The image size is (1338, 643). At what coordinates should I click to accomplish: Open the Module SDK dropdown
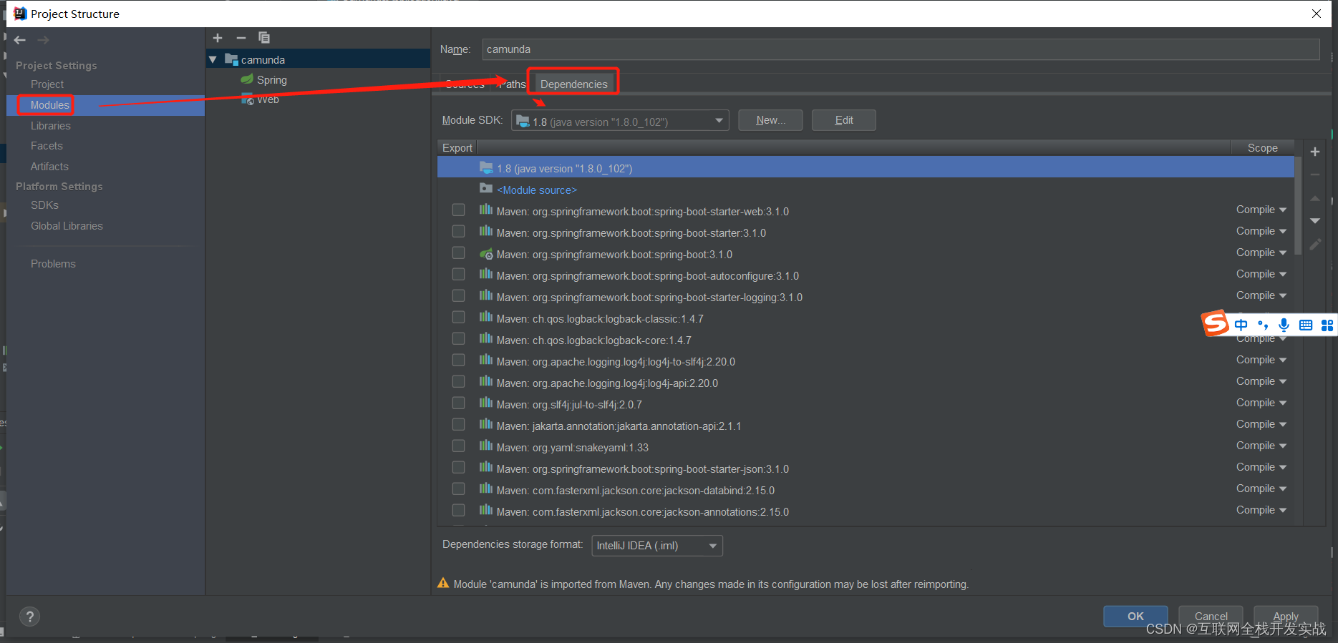[620, 120]
